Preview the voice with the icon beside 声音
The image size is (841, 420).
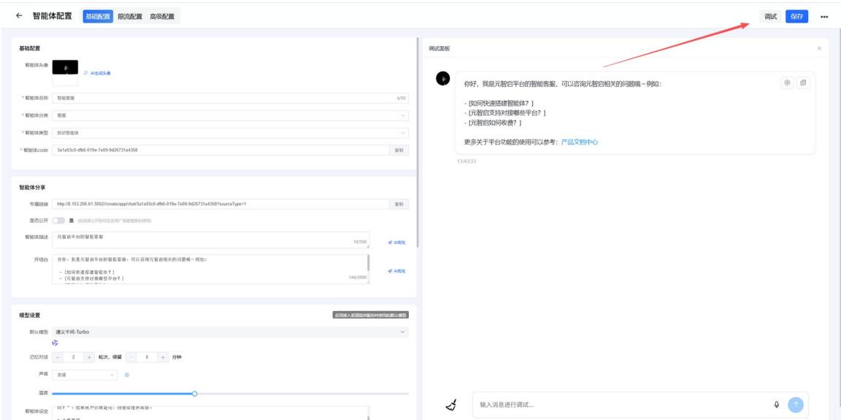(x=126, y=375)
